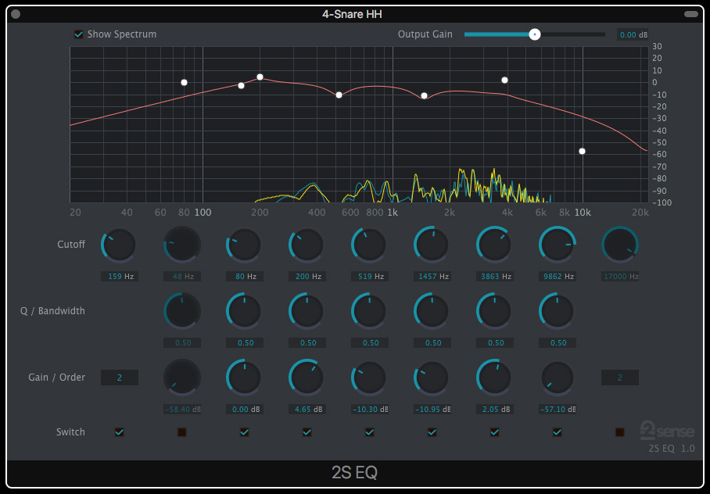This screenshot has width=710, height=494.
Task: Click the Q knob for the 3863 Hz band
Action: pyautogui.click(x=494, y=311)
